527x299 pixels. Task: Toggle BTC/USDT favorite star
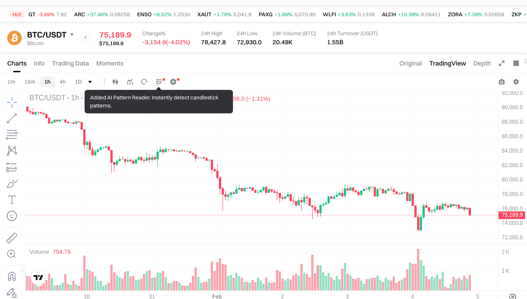click(85, 37)
